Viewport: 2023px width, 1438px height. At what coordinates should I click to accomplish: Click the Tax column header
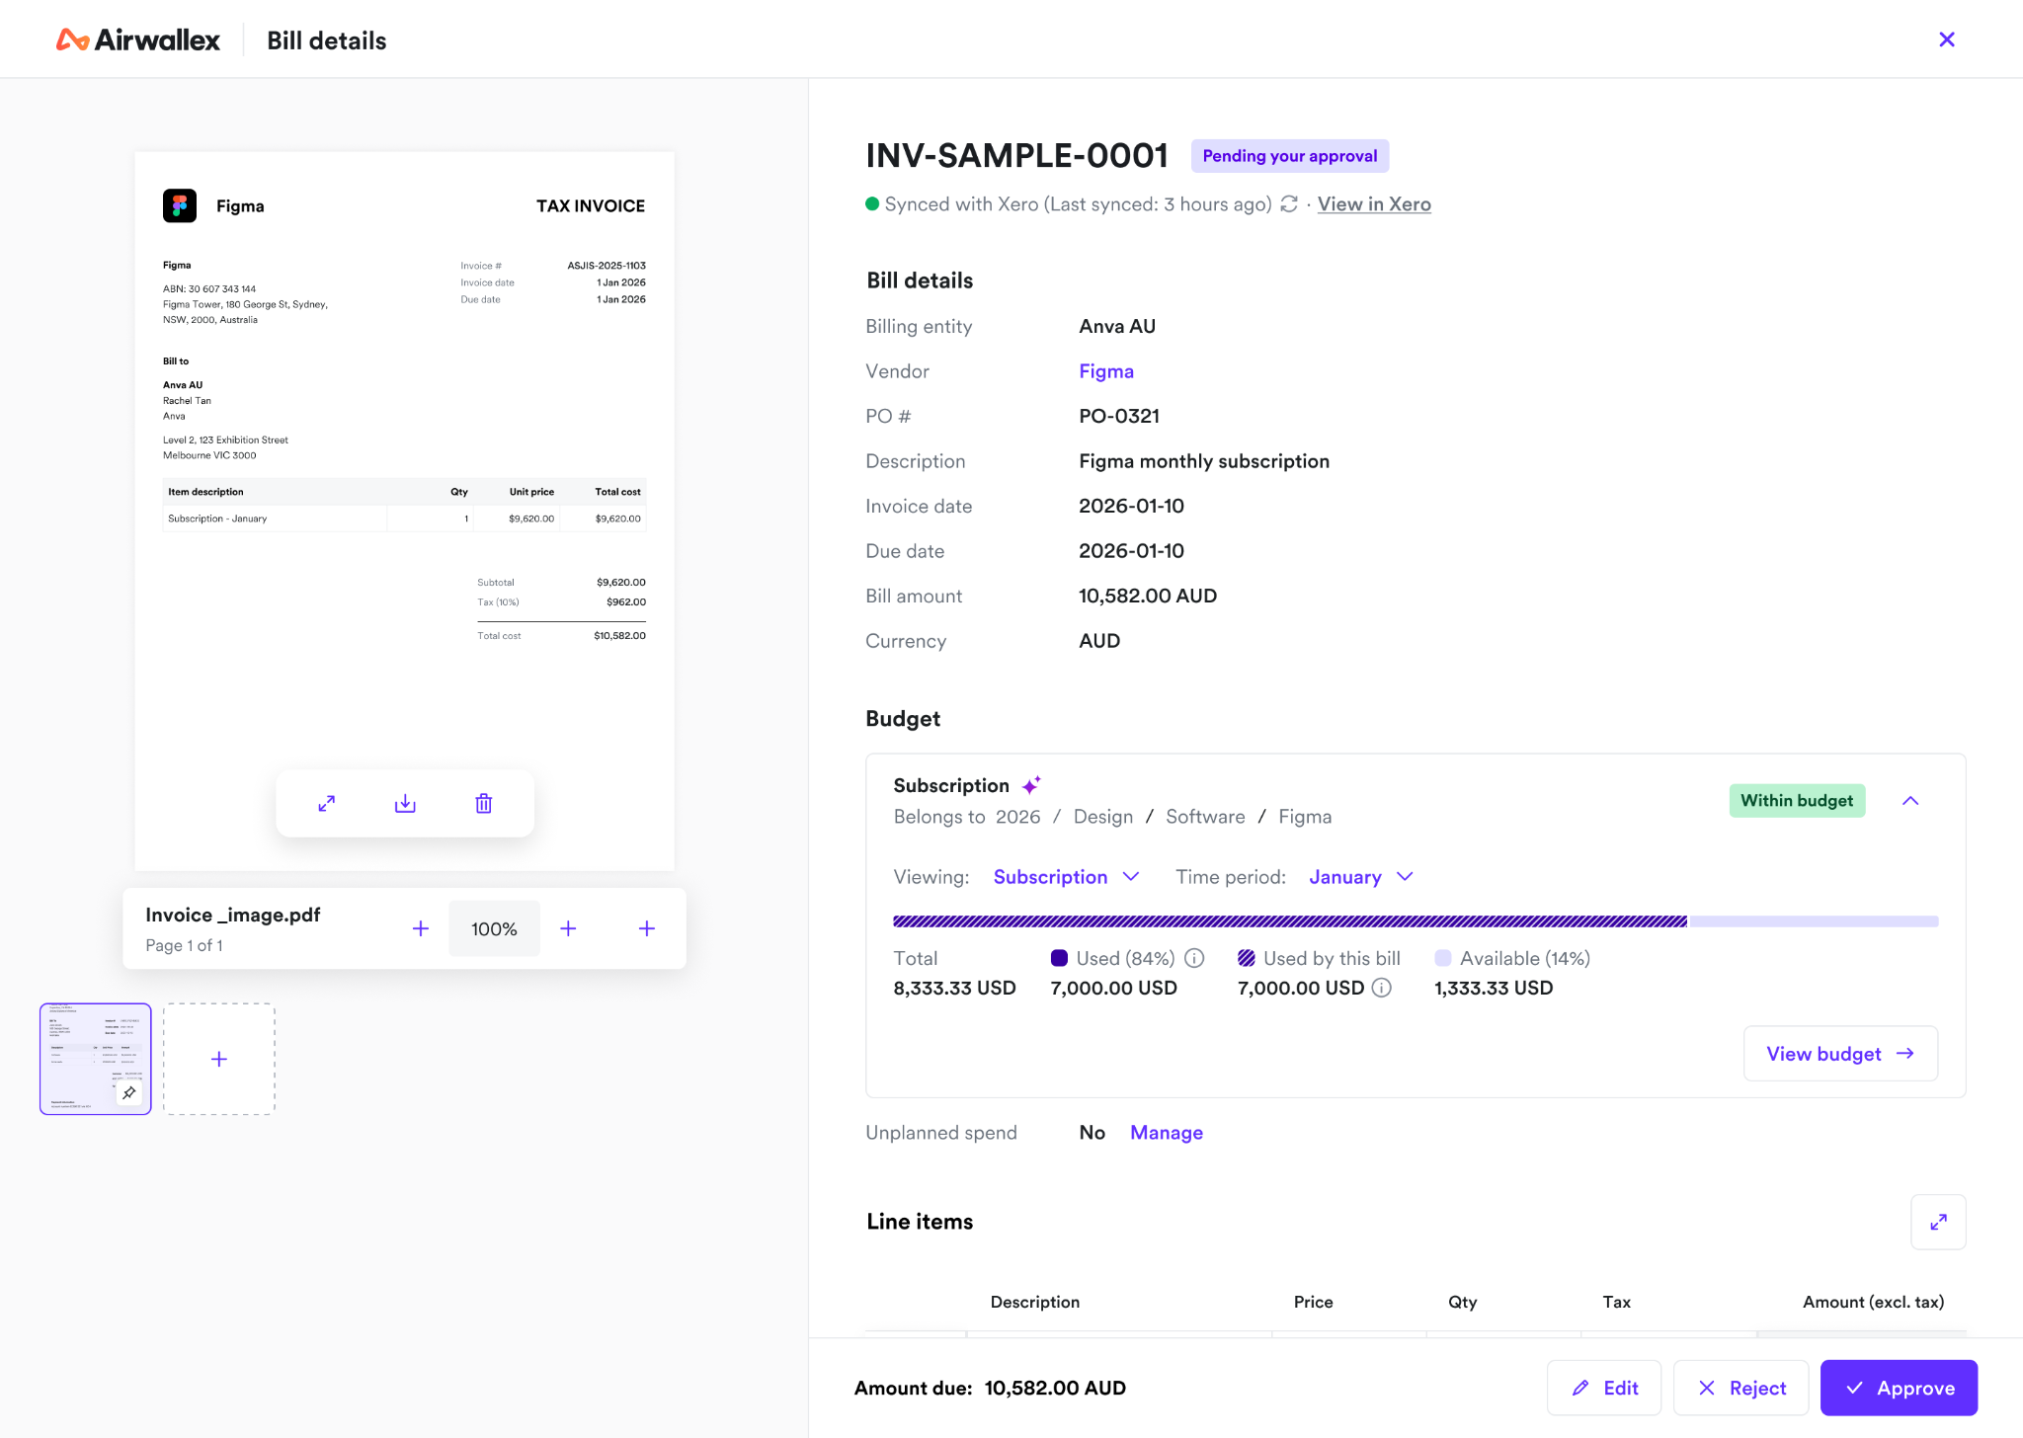(1616, 1302)
